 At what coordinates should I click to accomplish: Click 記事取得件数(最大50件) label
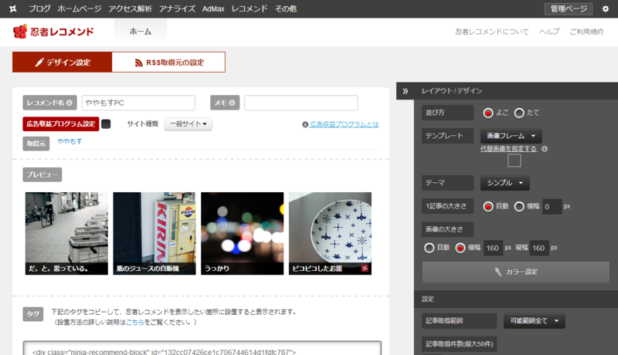459,344
